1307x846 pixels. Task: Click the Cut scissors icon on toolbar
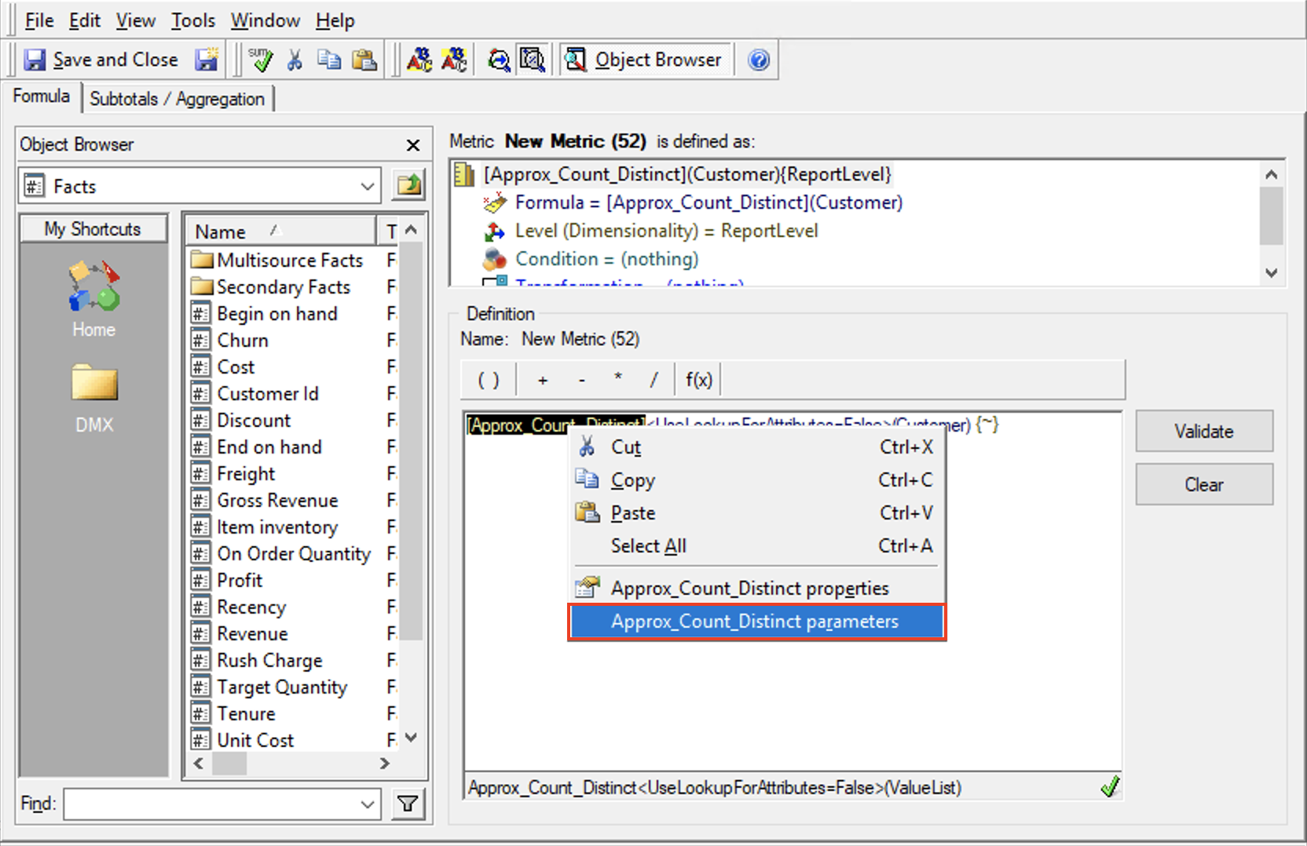pos(295,59)
